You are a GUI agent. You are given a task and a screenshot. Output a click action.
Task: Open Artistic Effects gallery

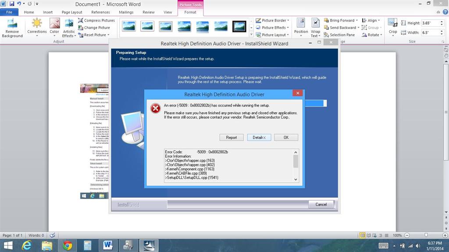[x=69, y=28]
